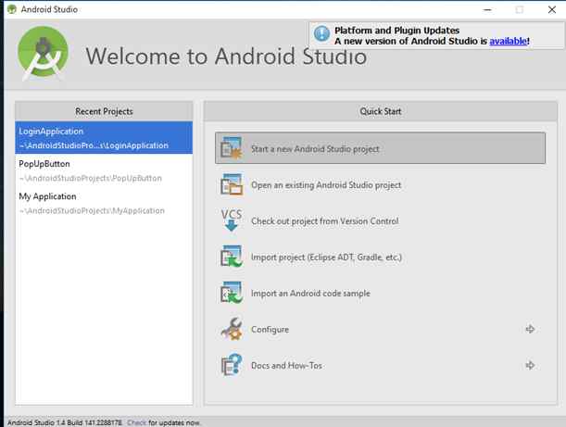The image size is (566, 427).
Task: Select My Application recent project
Action: pyautogui.click(x=104, y=203)
